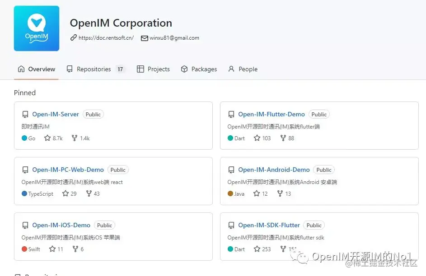
Task: View forks of Open-IM-Android-Demo (13)
Action: point(284,193)
